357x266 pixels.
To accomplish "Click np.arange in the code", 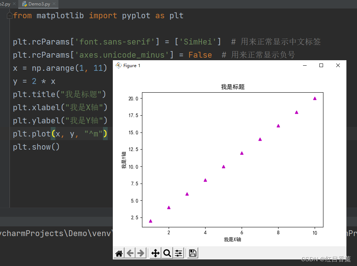I will point(53,68).
